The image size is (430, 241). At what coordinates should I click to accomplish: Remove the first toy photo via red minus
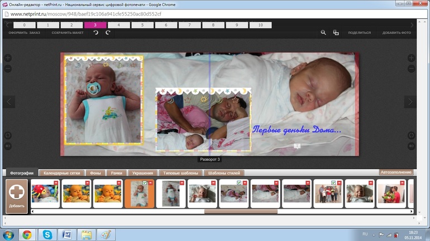(x=56, y=183)
